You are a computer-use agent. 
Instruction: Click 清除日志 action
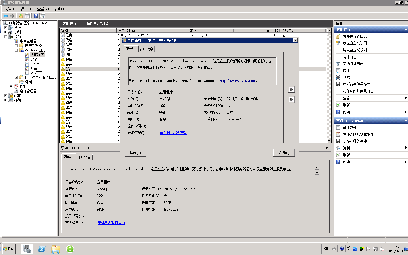[352, 57]
